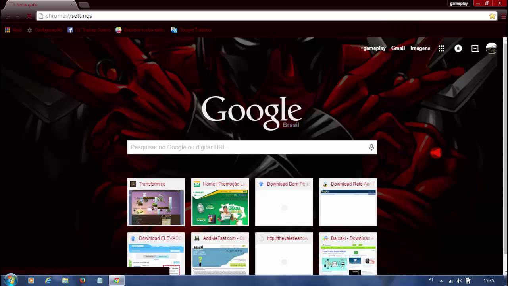Screen dimensions: 508x286
Task: Open the Download Rato Agil thumbnail
Action: (x=348, y=202)
